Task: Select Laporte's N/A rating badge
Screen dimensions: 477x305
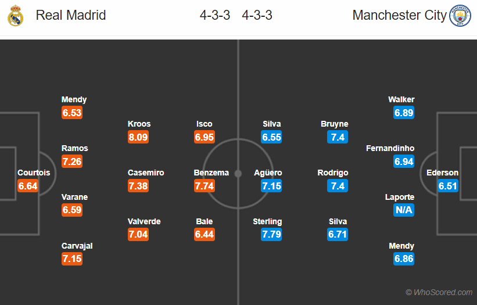Action: point(404,210)
